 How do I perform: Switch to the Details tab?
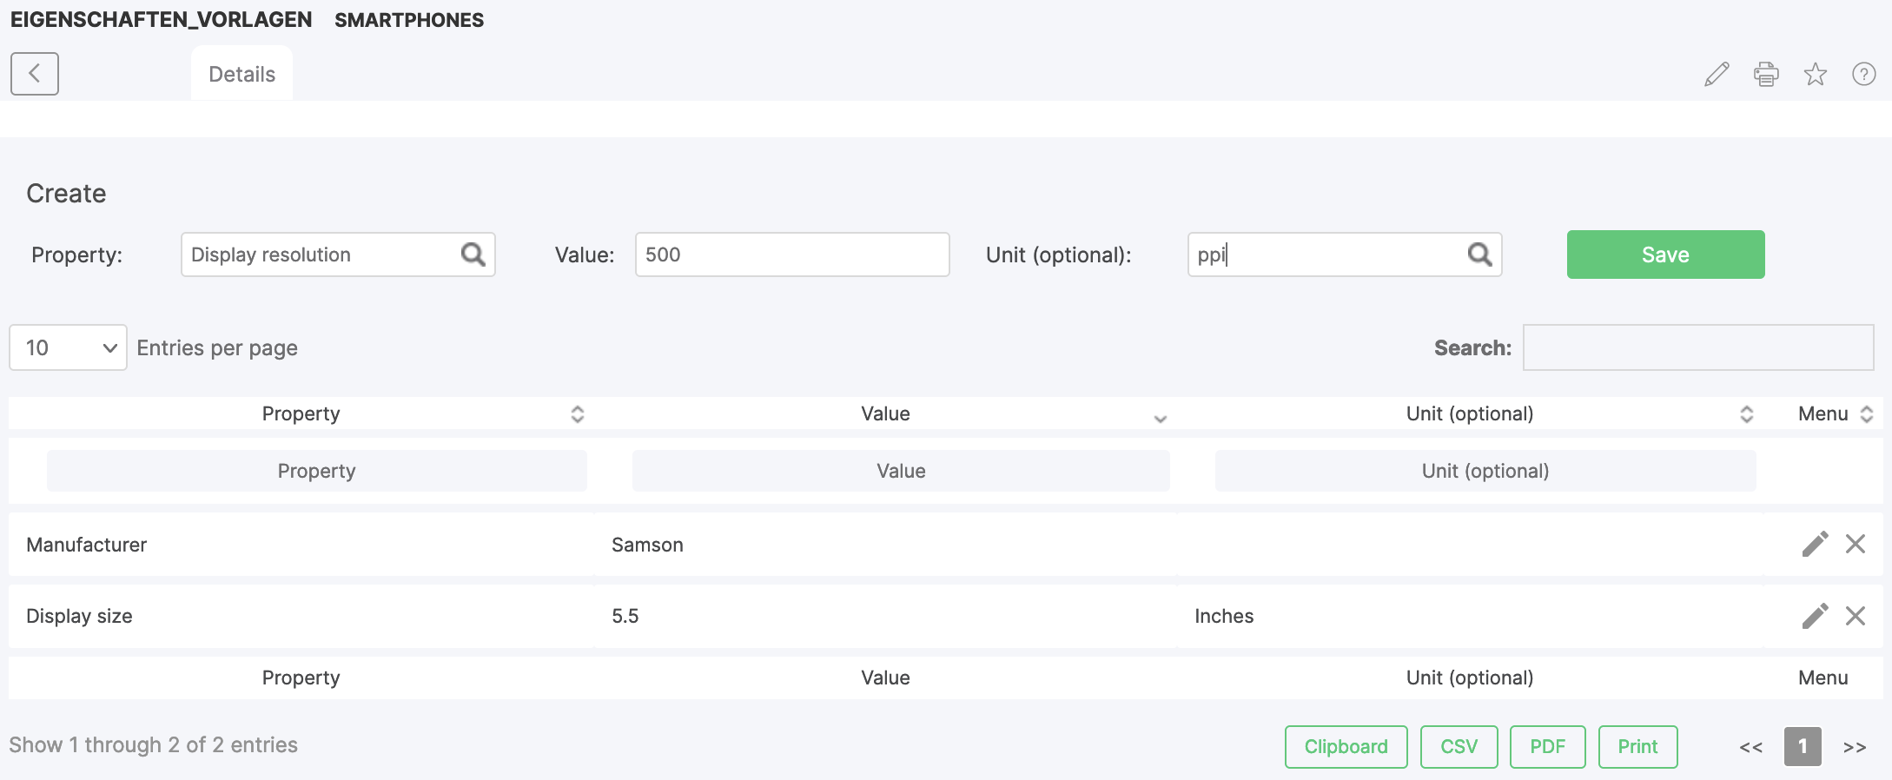[x=241, y=75]
